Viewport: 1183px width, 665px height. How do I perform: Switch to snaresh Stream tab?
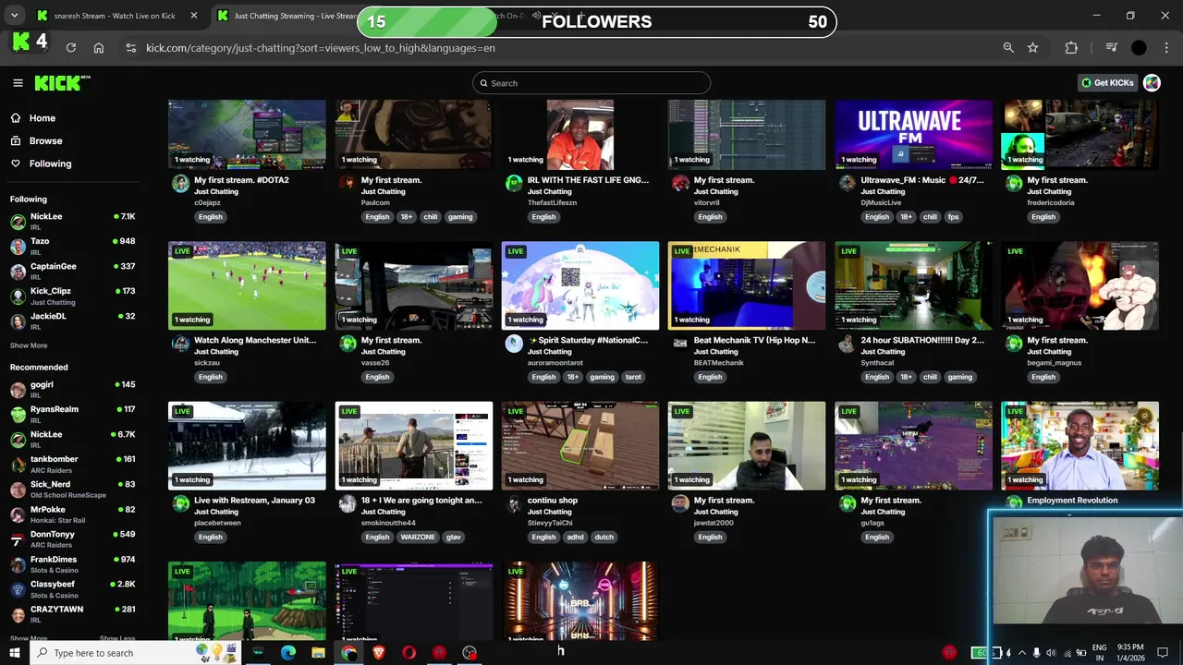[116, 16]
